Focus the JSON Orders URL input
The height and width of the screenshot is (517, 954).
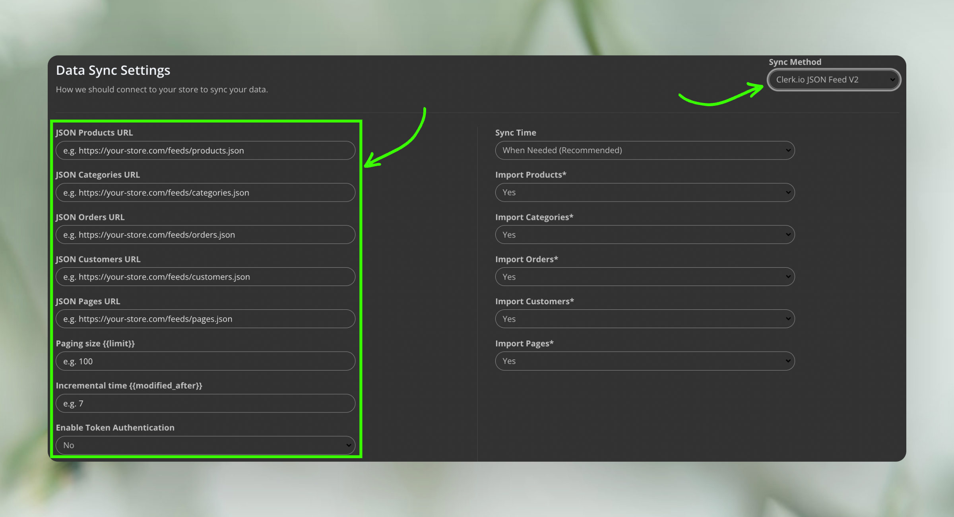(205, 235)
